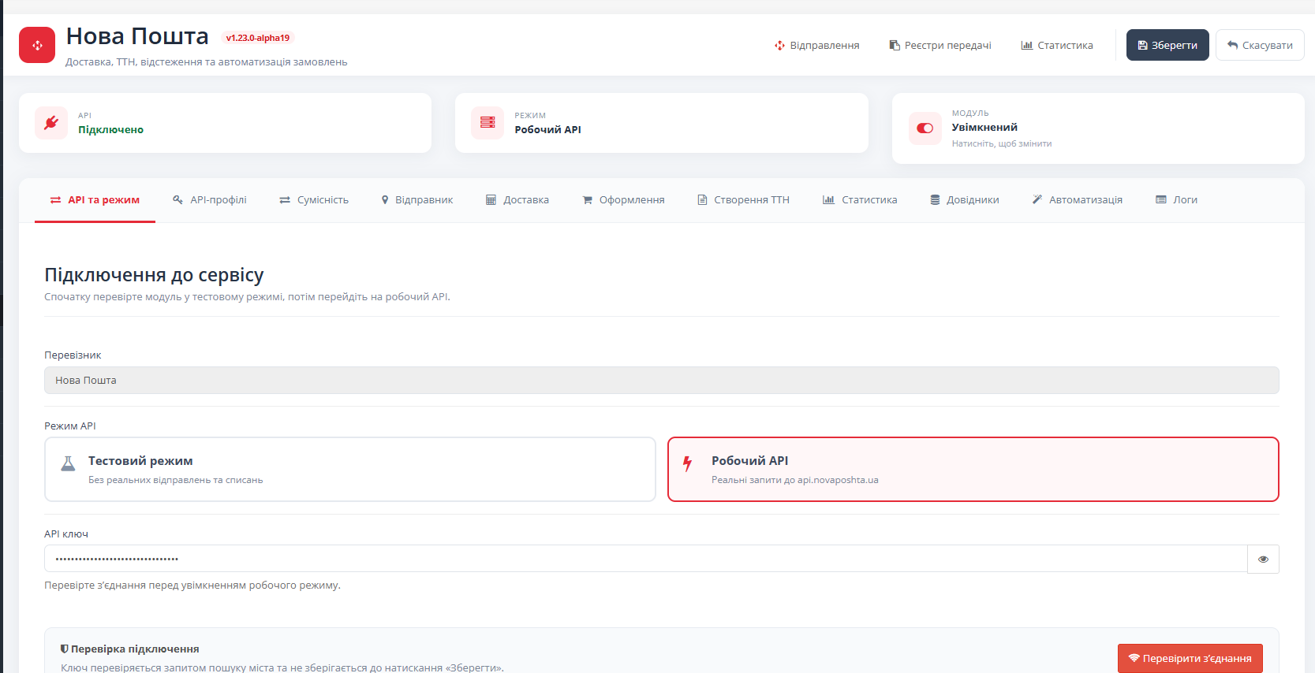The width and height of the screenshot is (1315, 673).
Task: Click the flask icon in Тестовий режим
Action: point(69,463)
